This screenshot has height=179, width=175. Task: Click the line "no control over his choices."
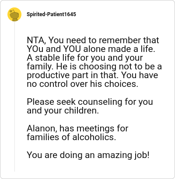pyautogui.click(x=83, y=84)
